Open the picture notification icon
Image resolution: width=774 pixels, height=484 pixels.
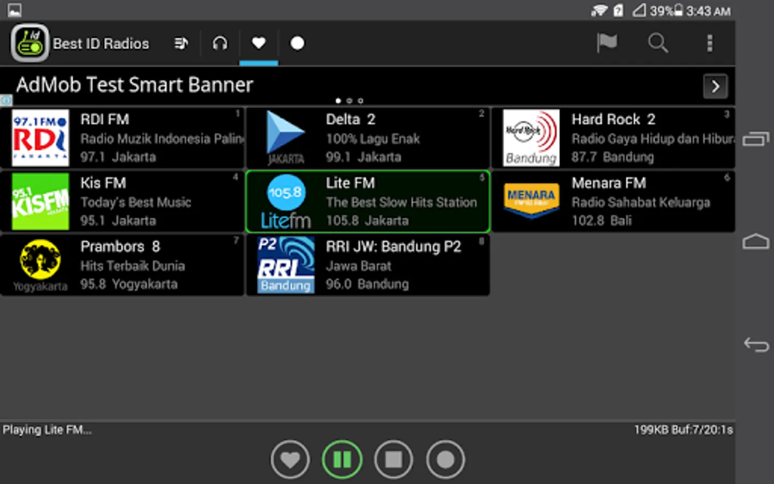pos(15,10)
